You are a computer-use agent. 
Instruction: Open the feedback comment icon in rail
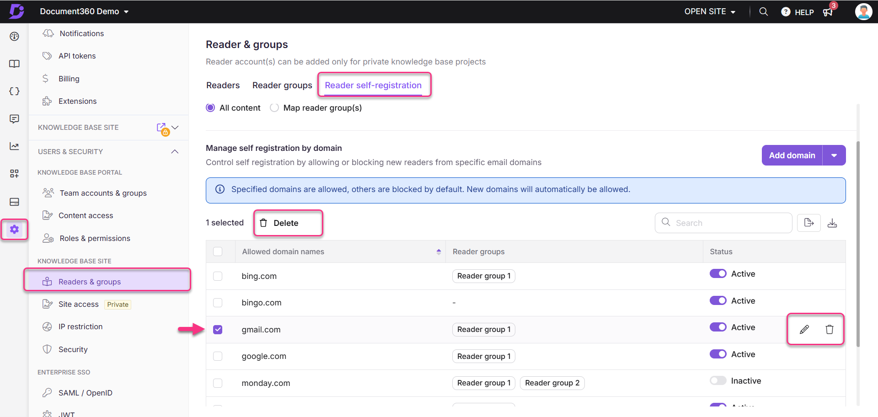pyautogui.click(x=14, y=119)
